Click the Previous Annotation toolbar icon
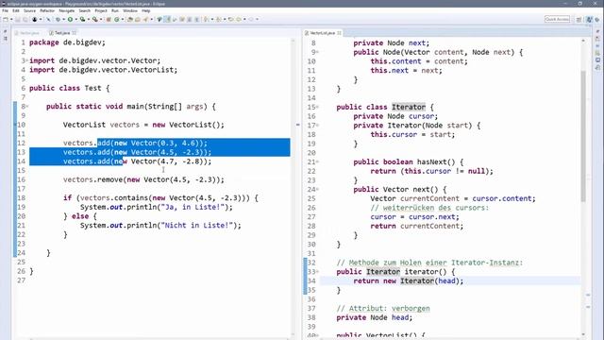 (x=219, y=19)
